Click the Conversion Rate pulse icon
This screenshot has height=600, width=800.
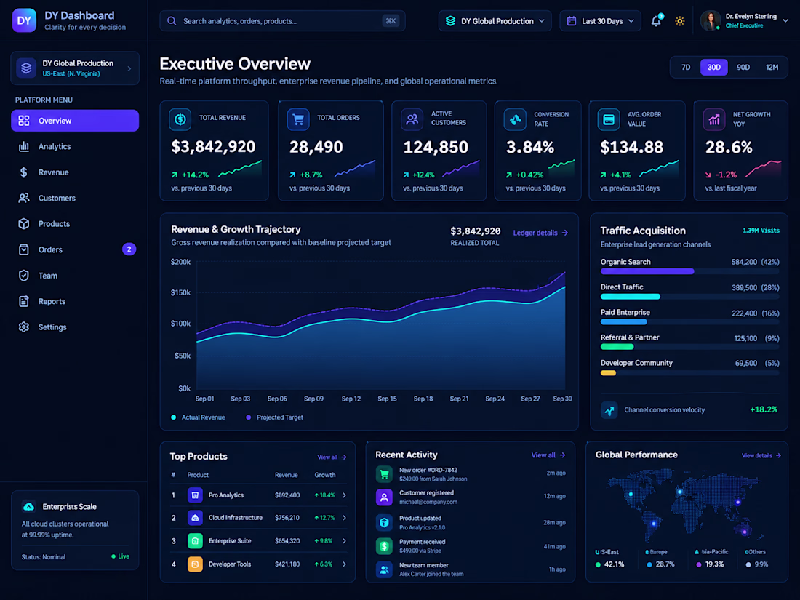pyautogui.click(x=516, y=119)
